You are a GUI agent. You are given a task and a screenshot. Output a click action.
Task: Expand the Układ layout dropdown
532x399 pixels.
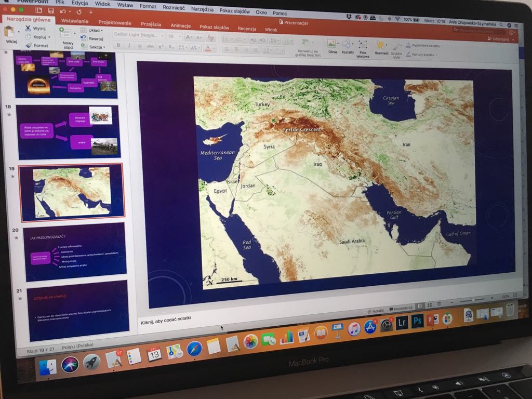click(94, 31)
